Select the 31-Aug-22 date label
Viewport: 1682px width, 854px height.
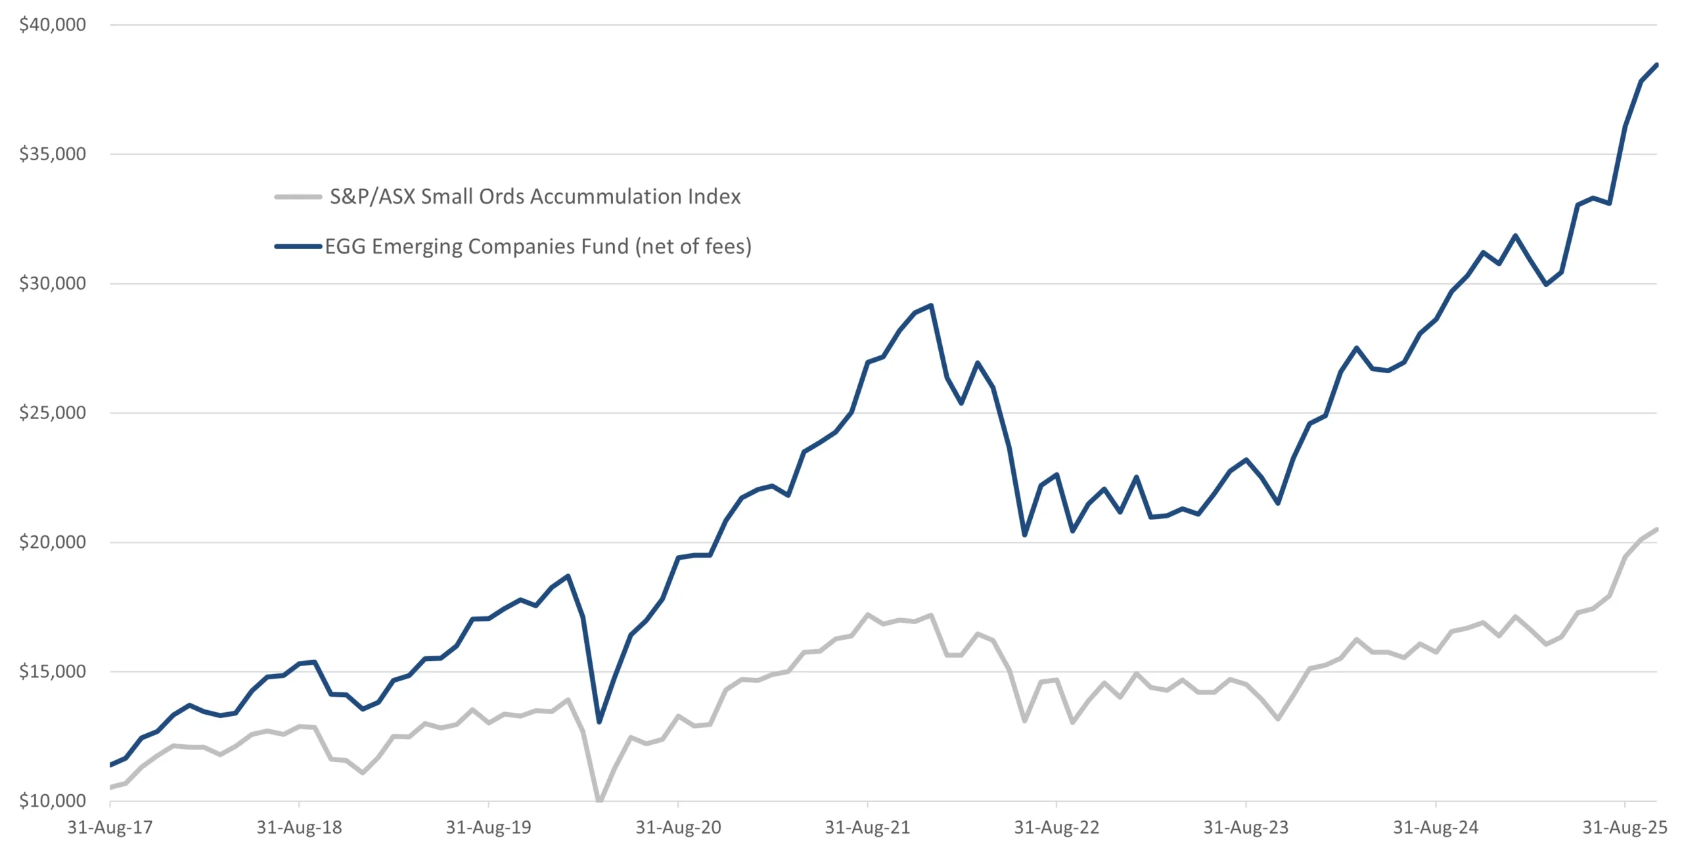(x=1057, y=828)
